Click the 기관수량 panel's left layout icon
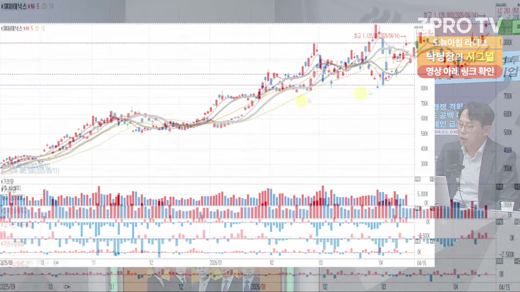The width and height of the screenshot is (520, 292). tap(418, 241)
